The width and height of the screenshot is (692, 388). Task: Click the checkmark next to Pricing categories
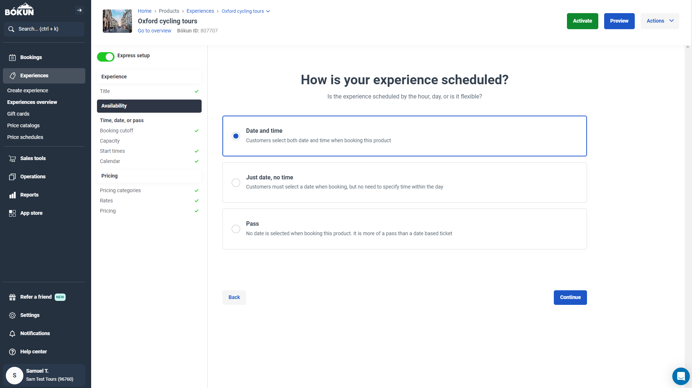click(197, 190)
